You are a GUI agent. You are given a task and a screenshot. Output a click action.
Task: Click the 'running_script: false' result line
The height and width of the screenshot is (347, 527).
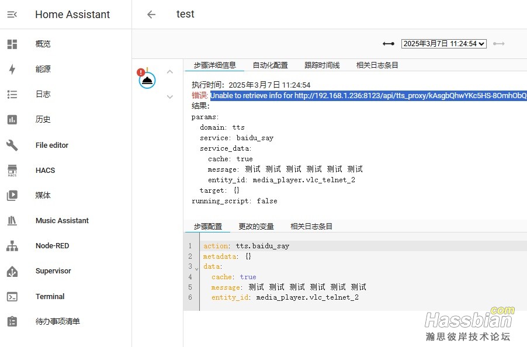234,201
